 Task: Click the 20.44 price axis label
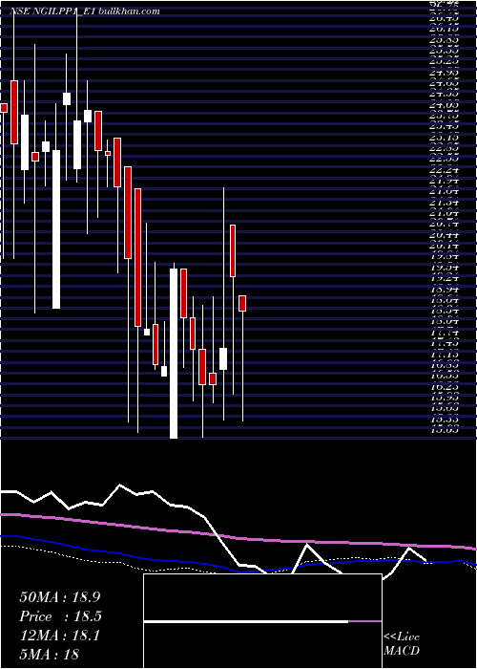445,235
